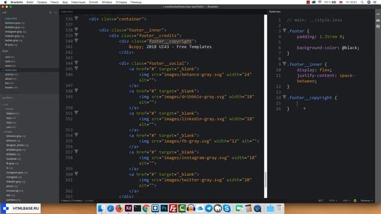Open Adobe XD from the dock

click(129, 209)
